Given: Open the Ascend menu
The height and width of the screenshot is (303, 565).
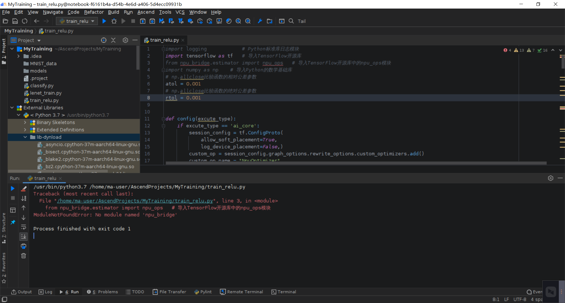Looking at the screenshot, I should [x=146, y=12].
